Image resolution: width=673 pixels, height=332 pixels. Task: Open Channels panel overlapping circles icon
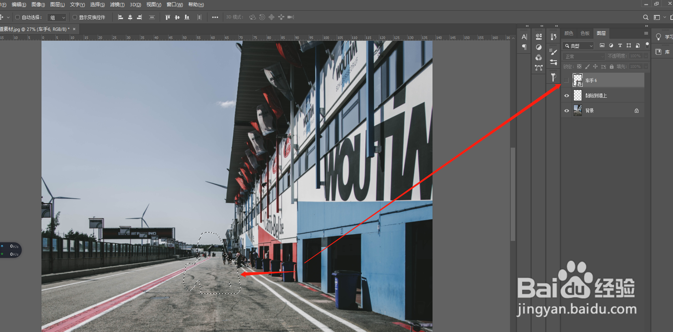coord(539,57)
